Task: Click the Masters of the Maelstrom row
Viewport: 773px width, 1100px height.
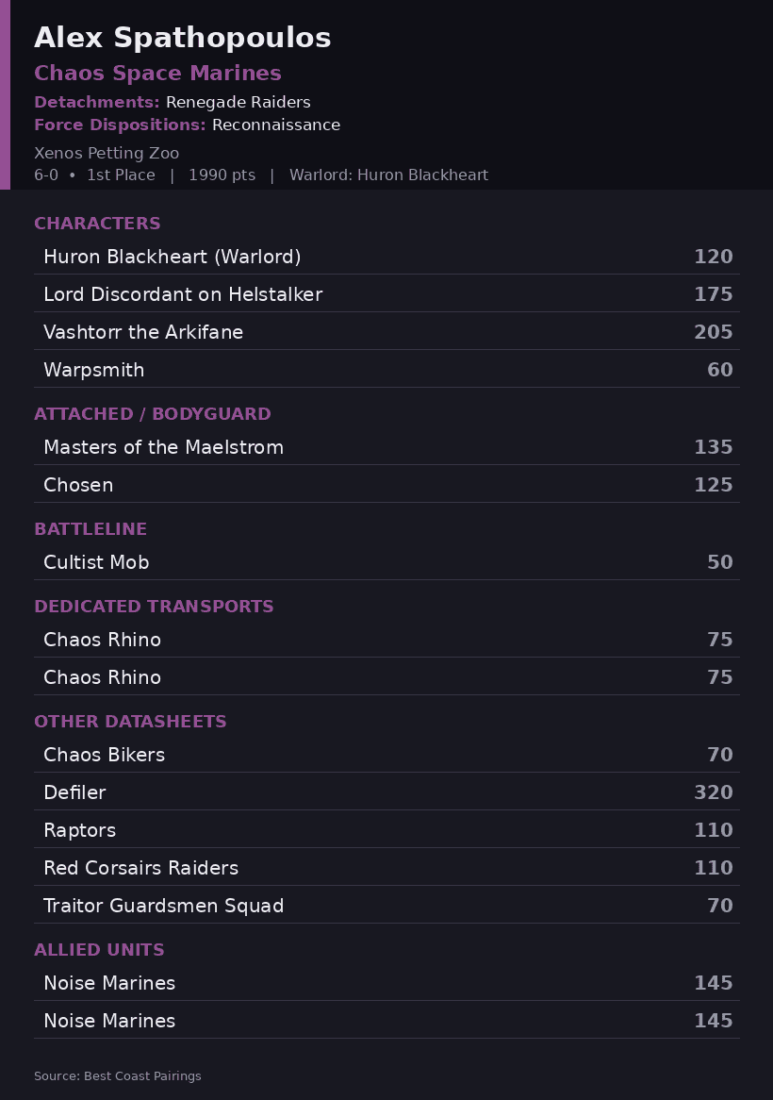Action: [386, 447]
